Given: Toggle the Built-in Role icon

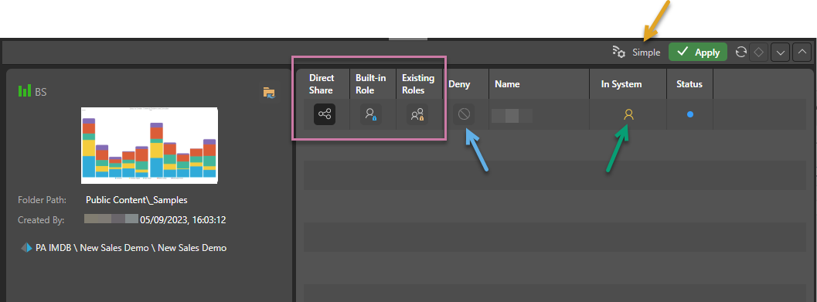Looking at the screenshot, I should pos(371,114).
